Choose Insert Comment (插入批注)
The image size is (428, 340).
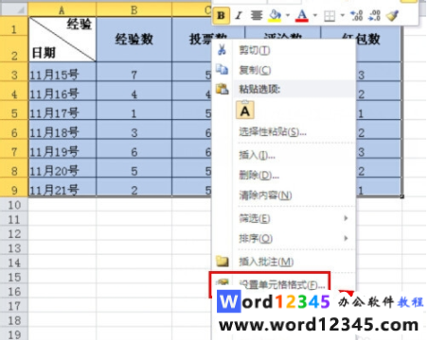tap(284, 262)
